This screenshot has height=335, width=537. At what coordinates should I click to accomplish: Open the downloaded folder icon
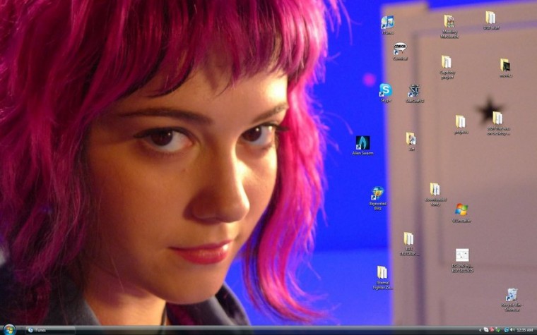(x=435, y=194)
